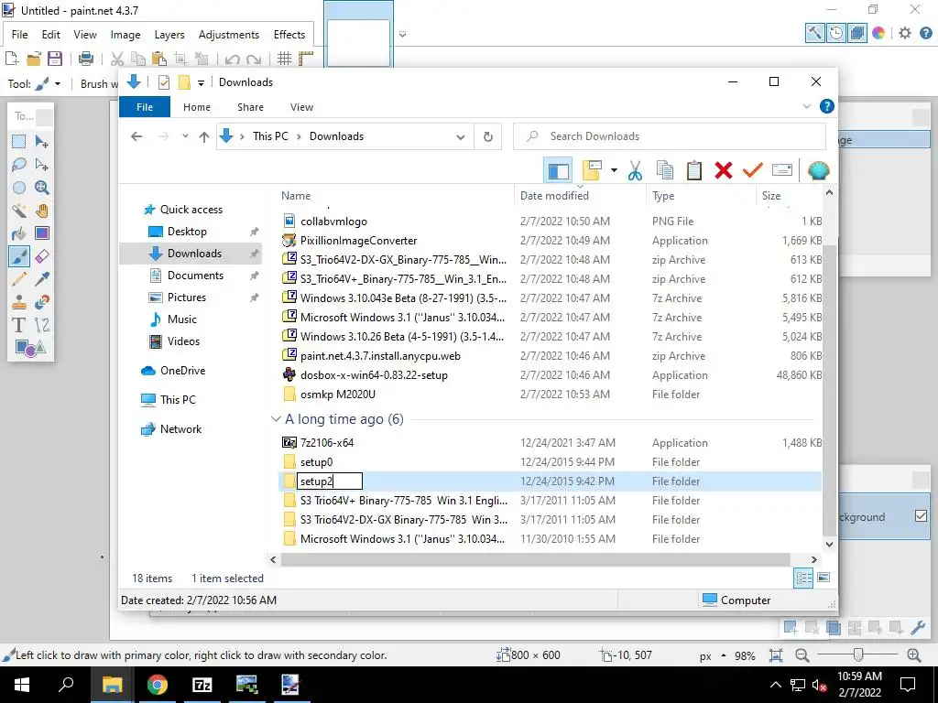The height and width of the screenshot is (703, 938).
Task: Select the Magic Wand tool in paint.net
Action: 19,211
